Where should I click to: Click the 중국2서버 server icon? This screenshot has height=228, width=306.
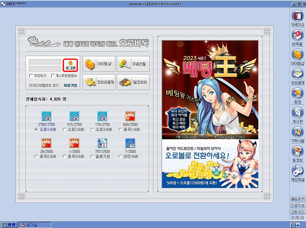tap(46, 143)
